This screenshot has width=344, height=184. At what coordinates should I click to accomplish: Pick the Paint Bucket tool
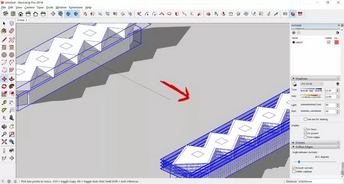[x=4, y=31]
